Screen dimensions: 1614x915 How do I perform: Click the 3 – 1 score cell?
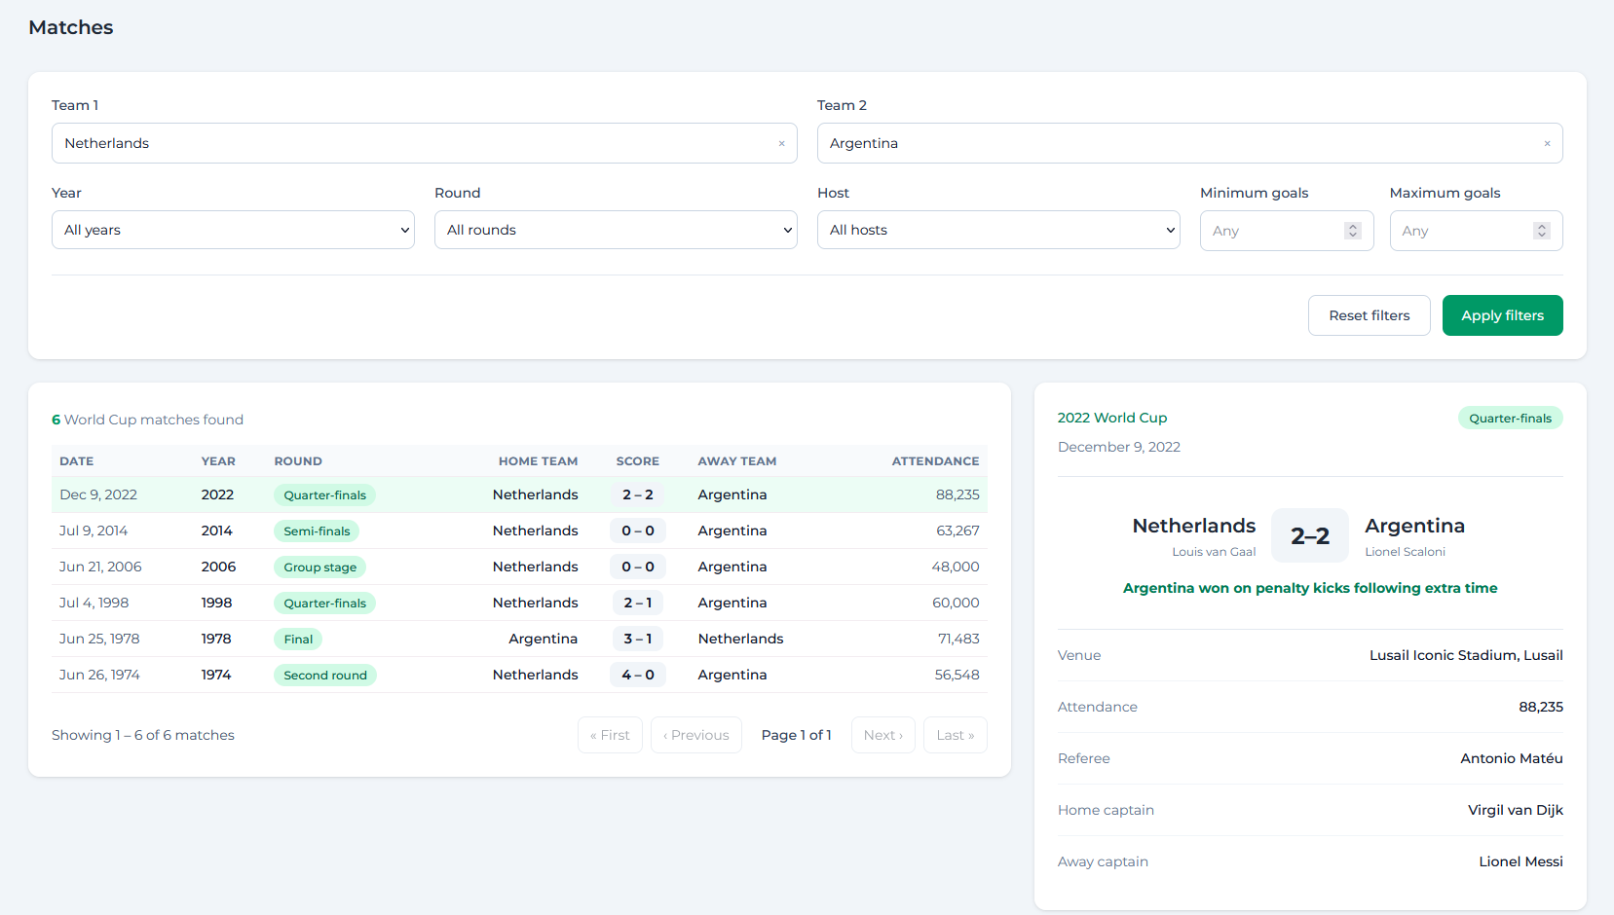638,639
